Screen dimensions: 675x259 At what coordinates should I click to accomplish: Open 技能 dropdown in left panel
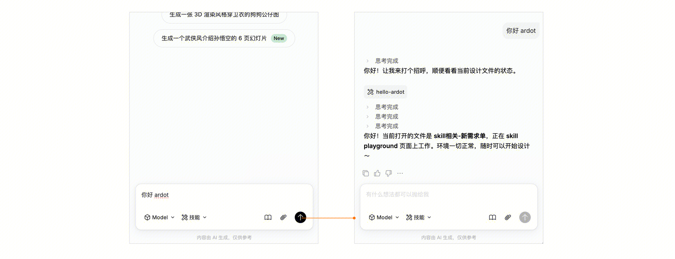pyautogui.click(x=194, y=217)
